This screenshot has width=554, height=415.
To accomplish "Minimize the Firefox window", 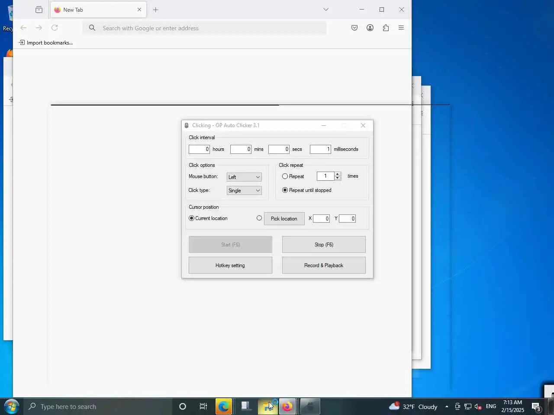I will [x=362, y=10].
